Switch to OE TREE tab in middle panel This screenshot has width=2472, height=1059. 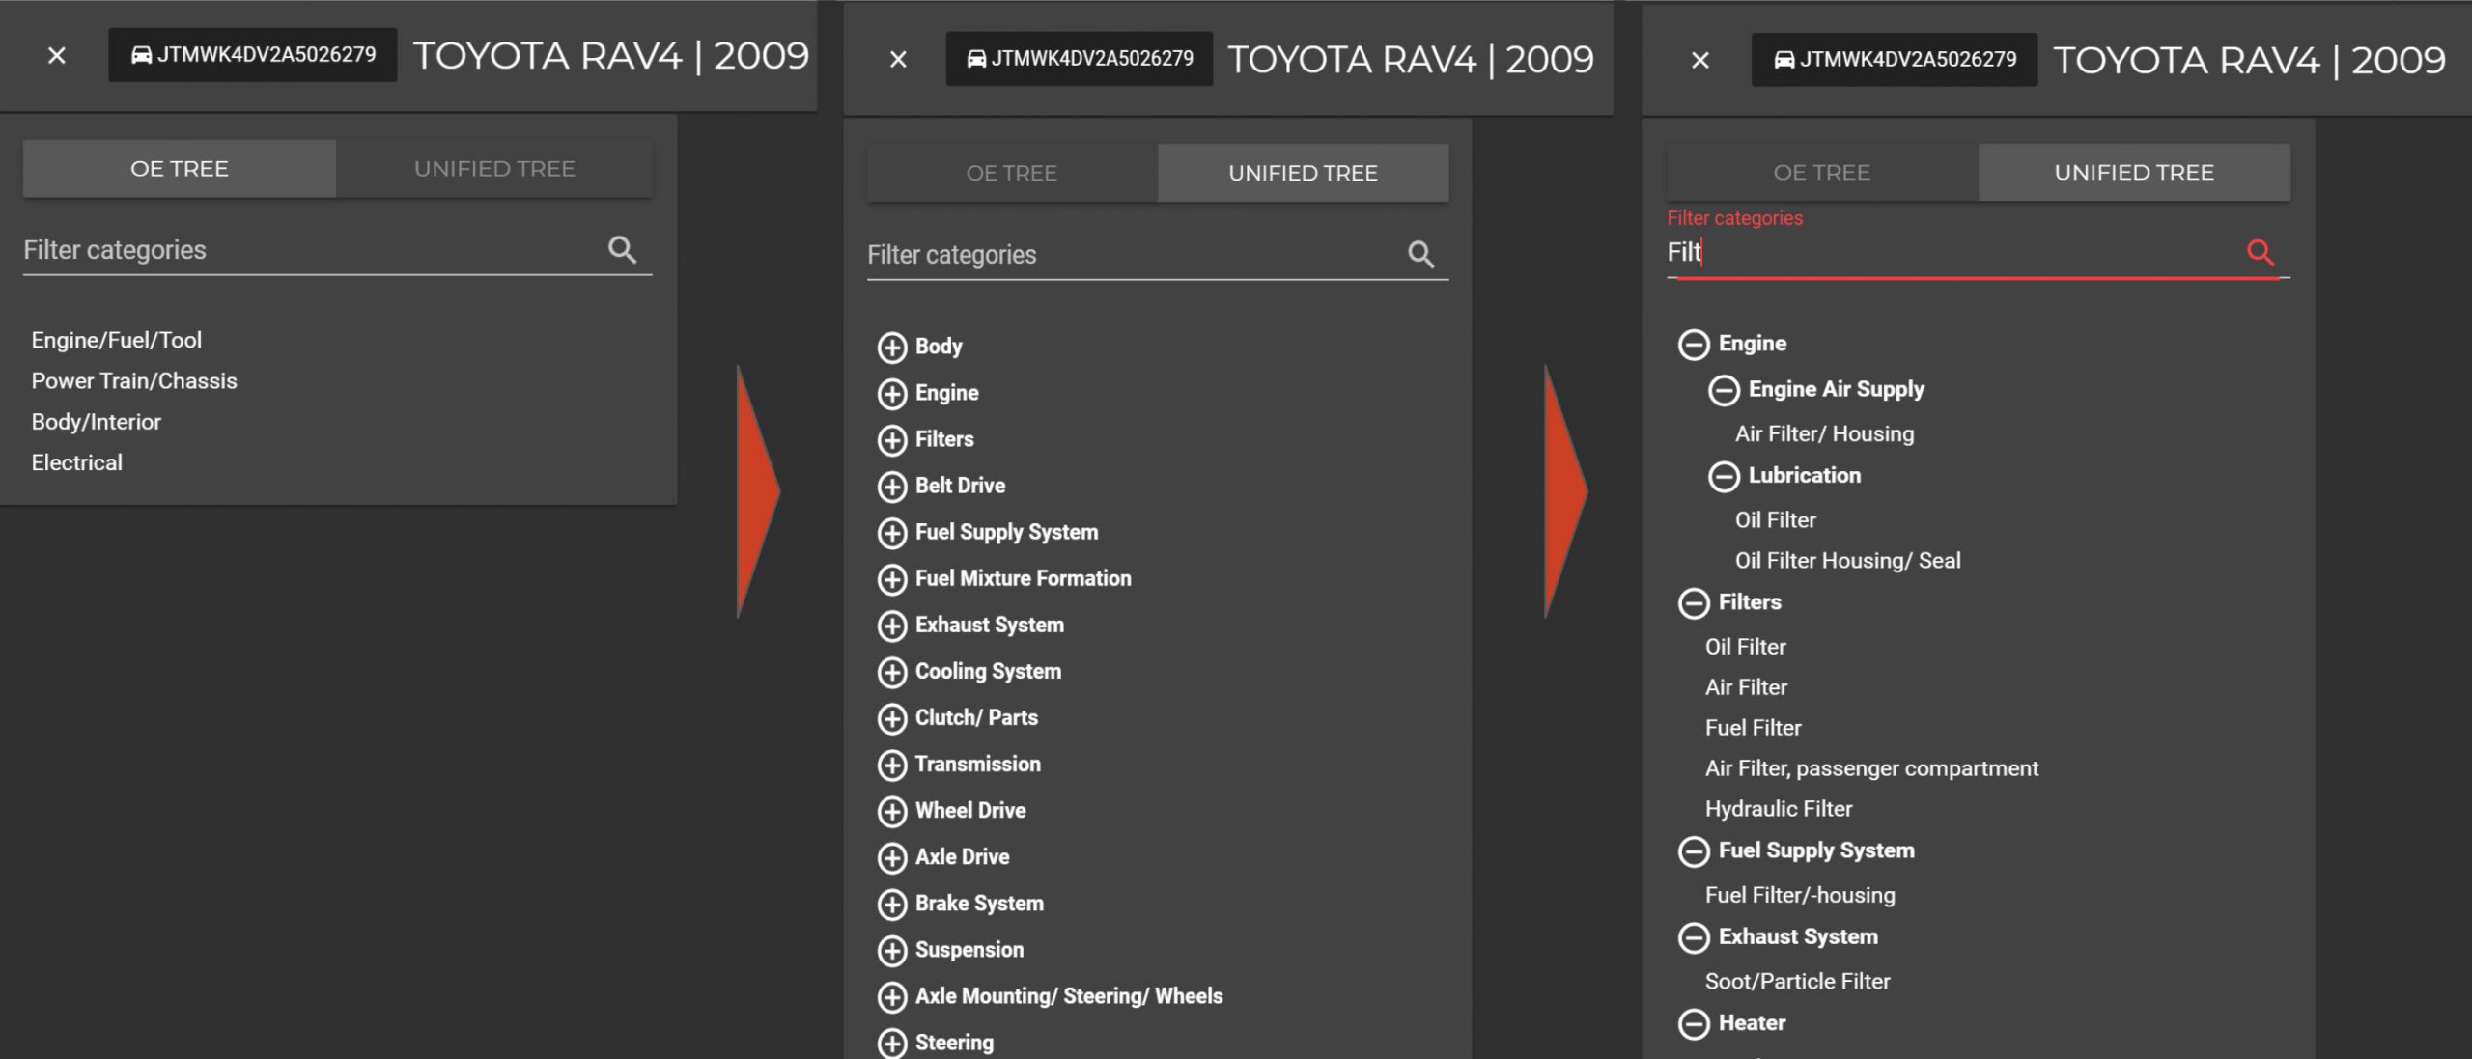pos(1012,173)
